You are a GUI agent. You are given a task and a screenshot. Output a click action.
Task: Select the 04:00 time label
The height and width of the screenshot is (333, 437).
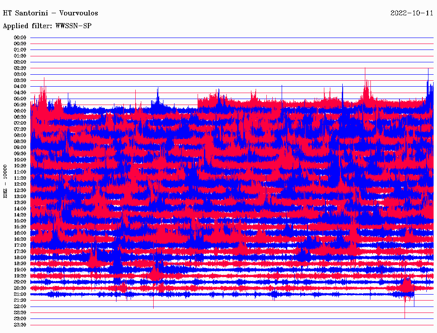(20, 87)
